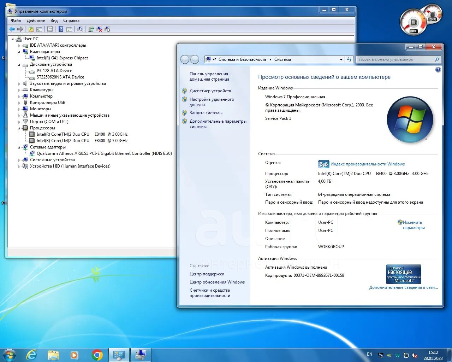Open Internet Explorer from the taskbar
This screenshot has width=452, height=362.
click(x=31, y=355)
